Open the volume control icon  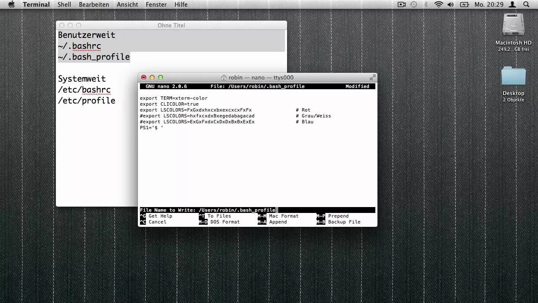tap(451, 4)
